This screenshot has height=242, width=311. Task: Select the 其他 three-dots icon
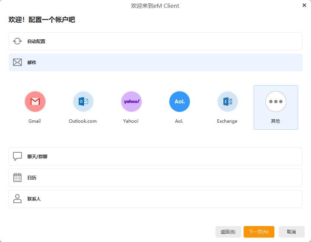point(276,102)
